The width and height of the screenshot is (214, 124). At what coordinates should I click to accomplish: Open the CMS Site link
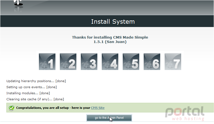(98, 108)
